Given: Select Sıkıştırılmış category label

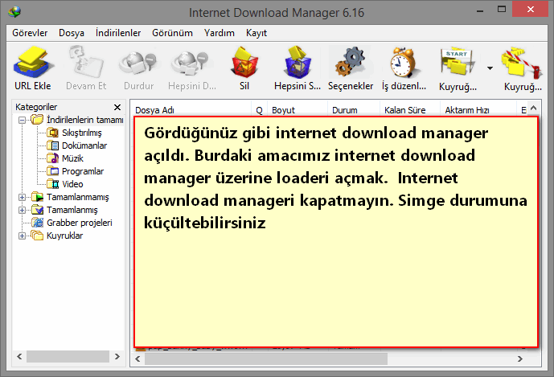Looking at the screenshot, I should pyautogui.click(x=82, y=133).
